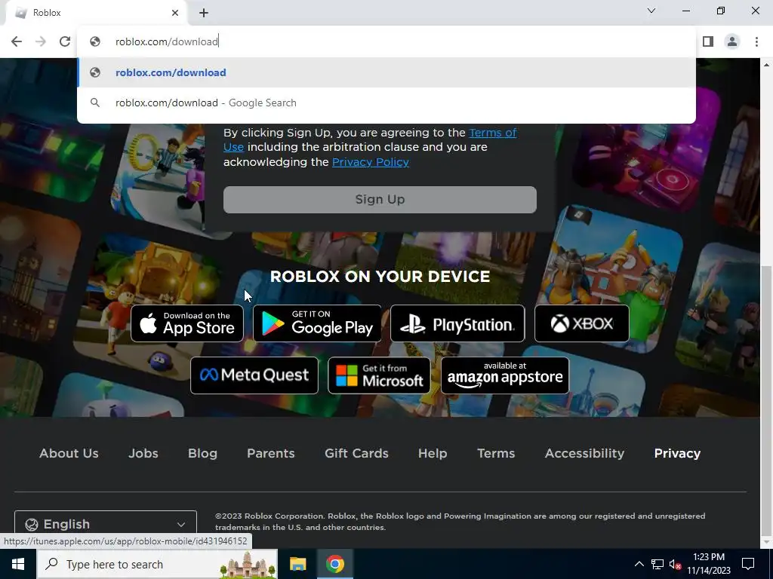
Task: Choose the roblox.com/download Google Search suggestion
Action: (386, 103)
